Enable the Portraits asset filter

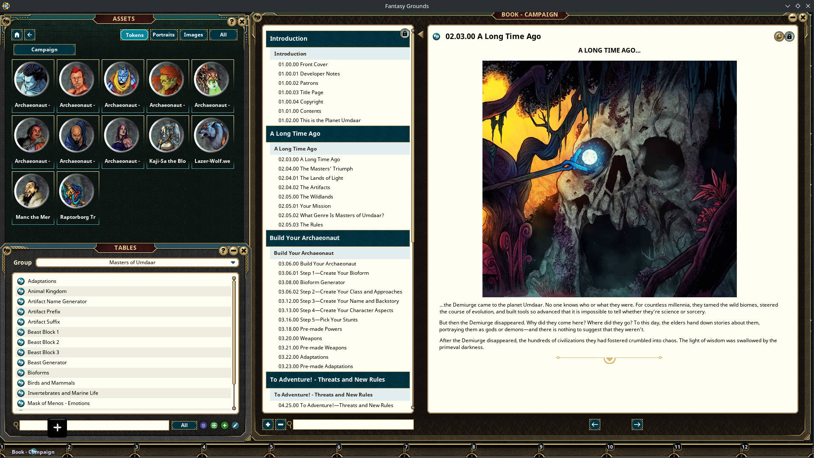pyautogui.click(x=163, y=35)
